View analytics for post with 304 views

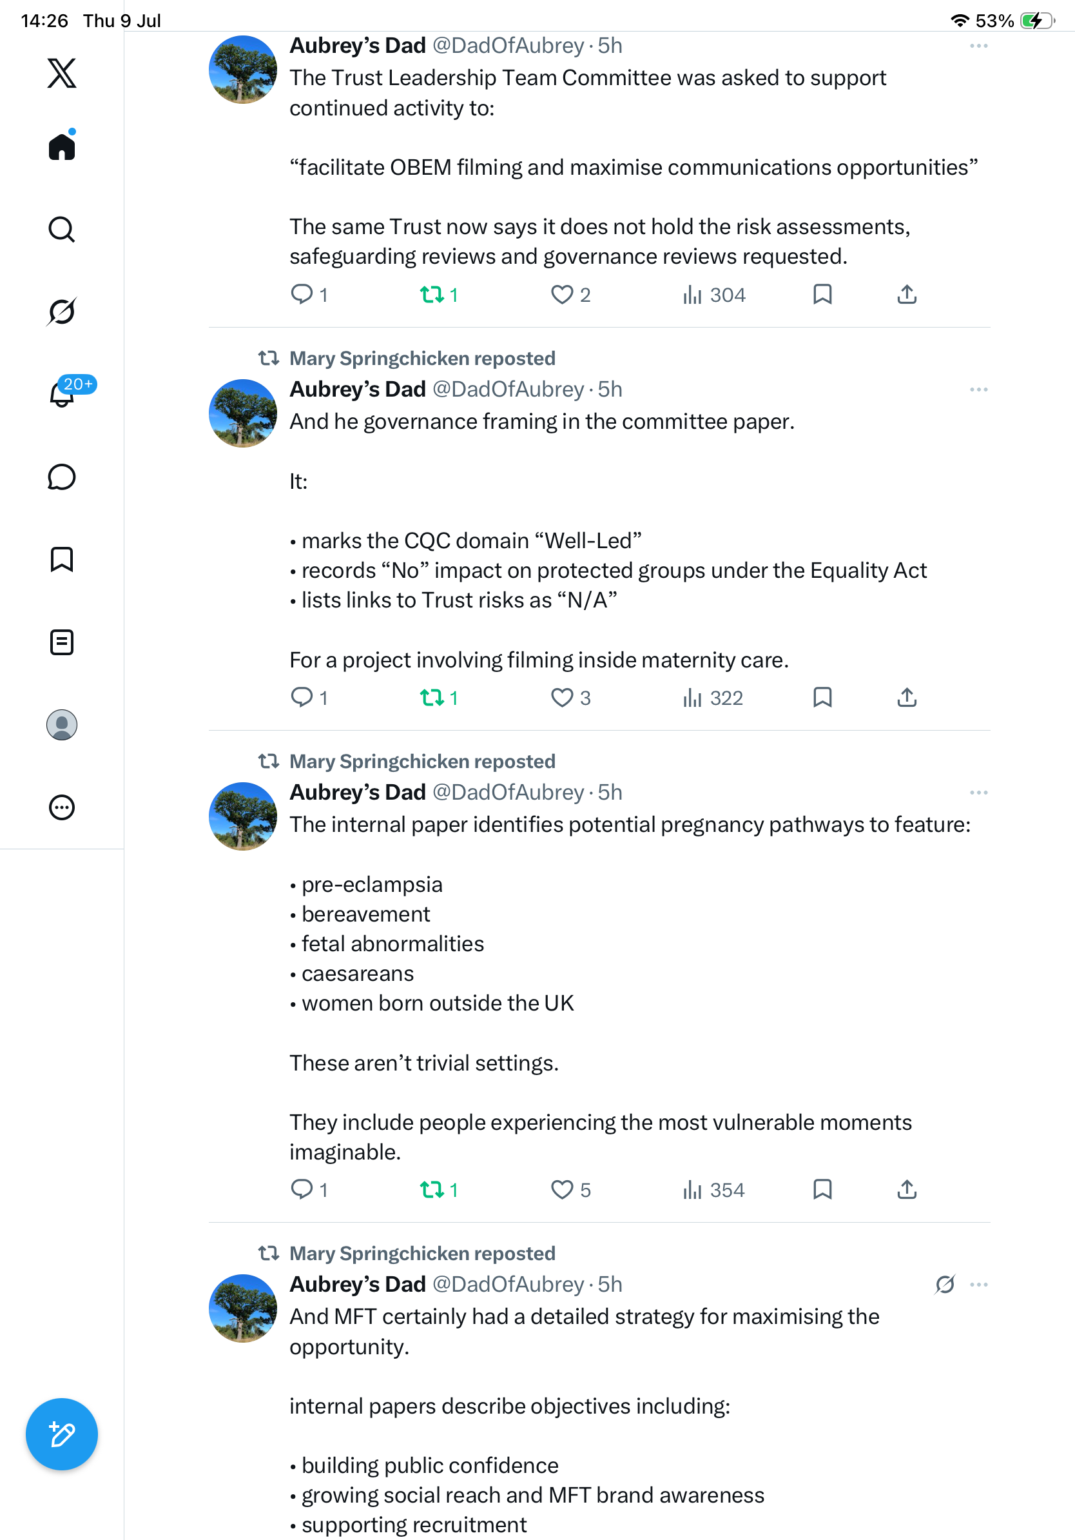[x=713, y=295]
